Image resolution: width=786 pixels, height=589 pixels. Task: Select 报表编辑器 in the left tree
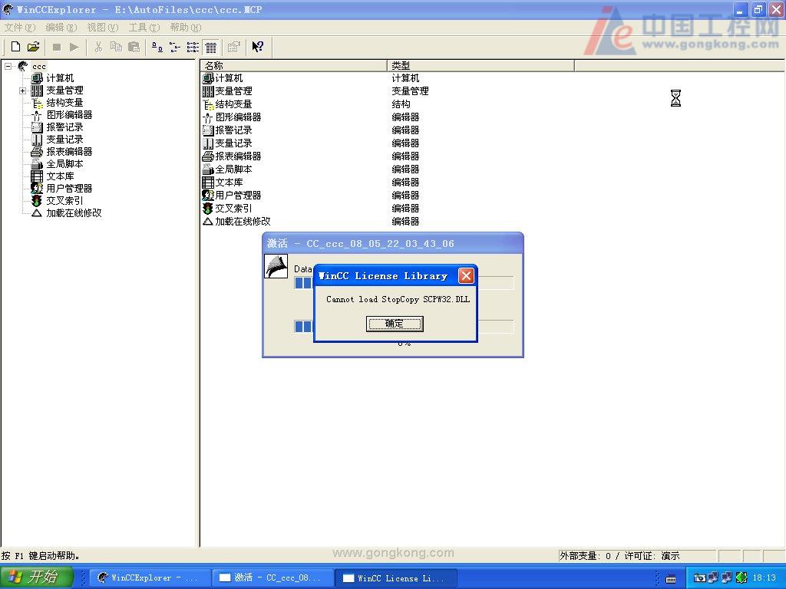[69, 152]
